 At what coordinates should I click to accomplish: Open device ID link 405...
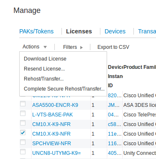pos(115,153)
